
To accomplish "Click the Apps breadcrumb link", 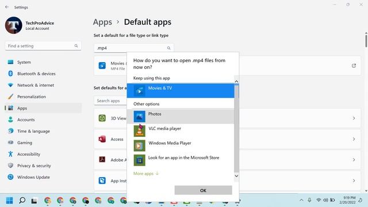I will pos(102,22).
